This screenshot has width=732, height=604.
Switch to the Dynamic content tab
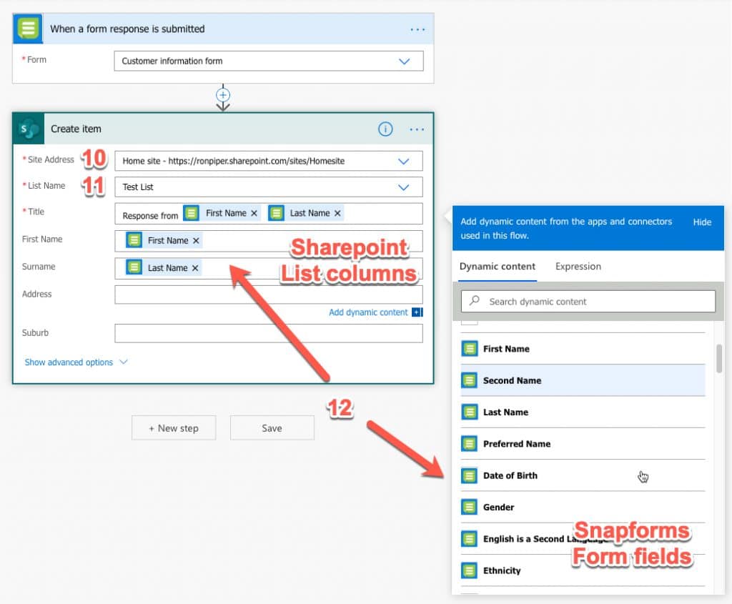point(496,266)
